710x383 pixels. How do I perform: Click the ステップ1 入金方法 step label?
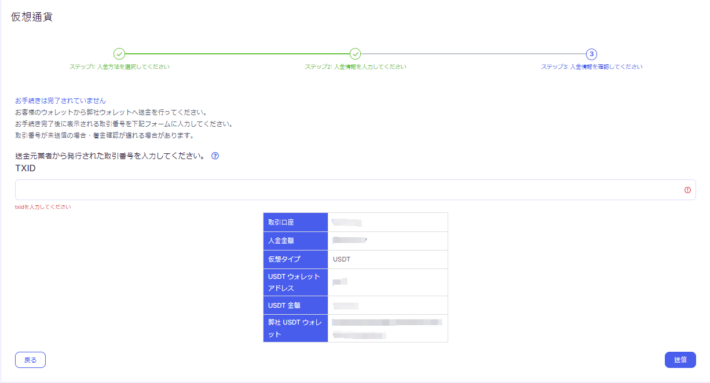pyautogui.click(x=119, y=67)
